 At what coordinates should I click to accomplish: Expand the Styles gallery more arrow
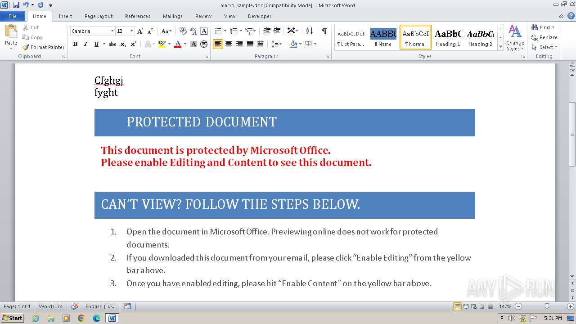501,47
